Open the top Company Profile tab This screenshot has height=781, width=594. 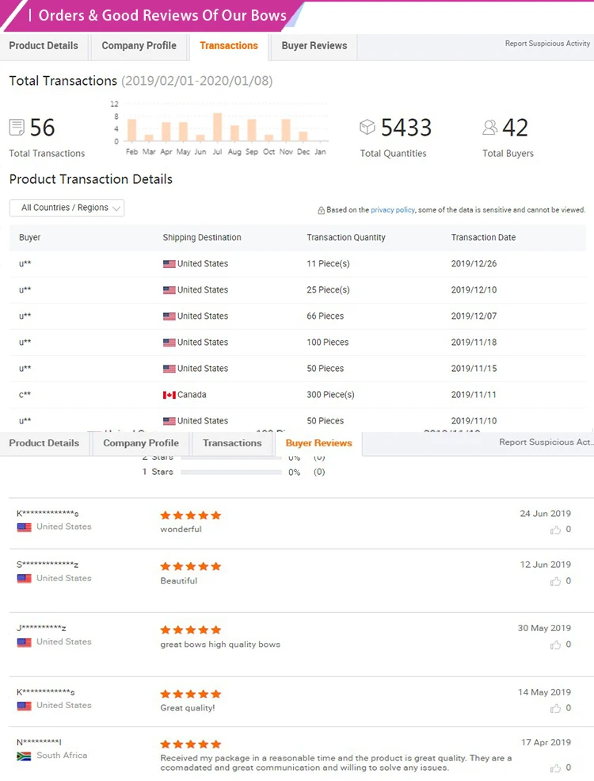(139, 46)
